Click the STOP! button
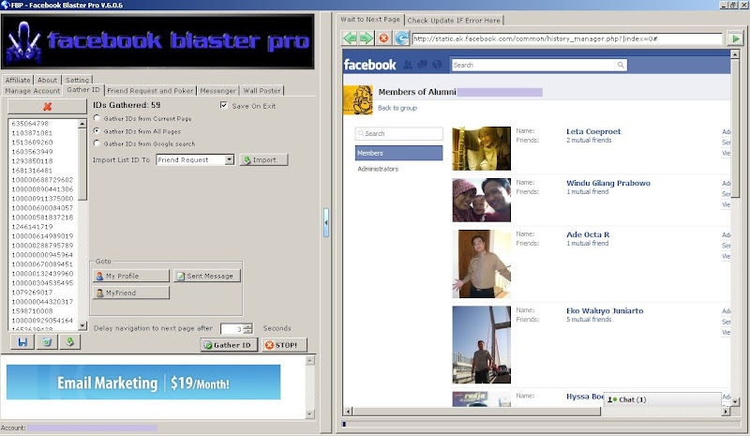The width and height of the screenshot is (750, 436). [284, 345]
